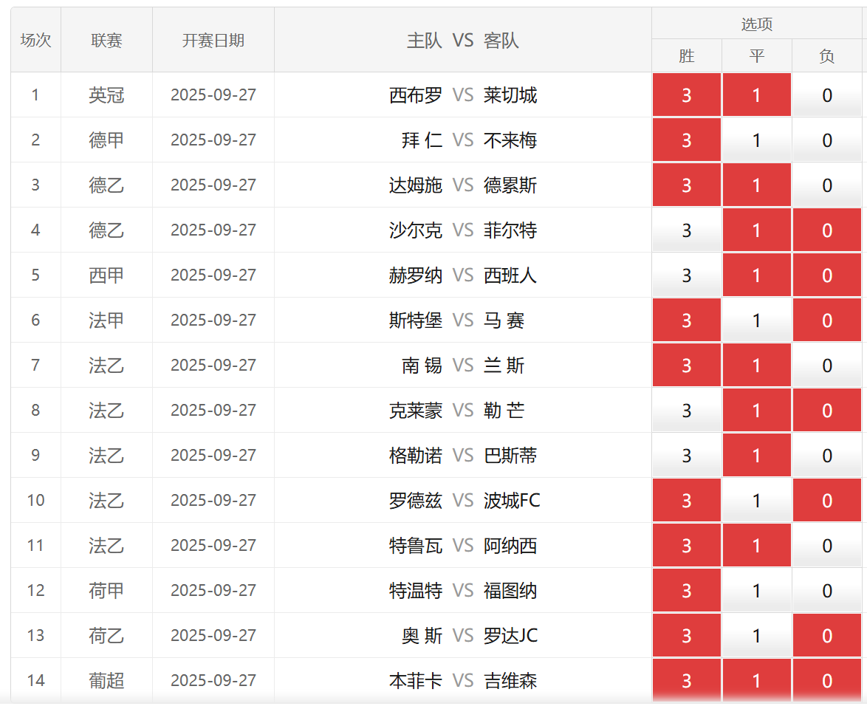The width and height of the screenshot is (867, 706).
Task: Toggle win option 3 for 西布罗 vs 莱切城
Action: point(686,95)
